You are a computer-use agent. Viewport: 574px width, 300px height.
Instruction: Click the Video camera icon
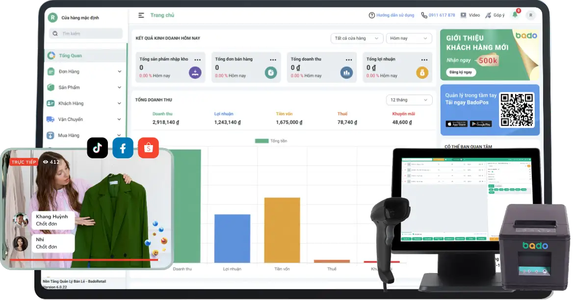click(464, 15)
